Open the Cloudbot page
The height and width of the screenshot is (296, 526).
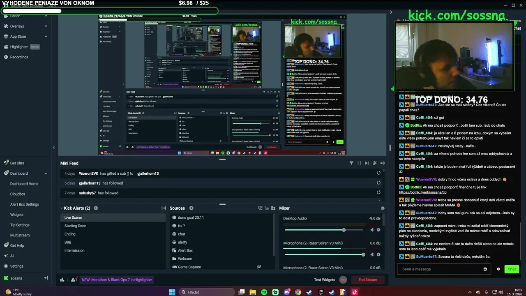pyautogui.click(x=18, y=194)
